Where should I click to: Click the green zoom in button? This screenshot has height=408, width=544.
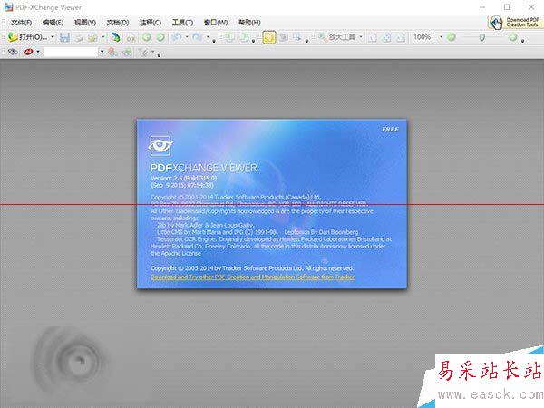pyautogui.click(x=513, y=37)
